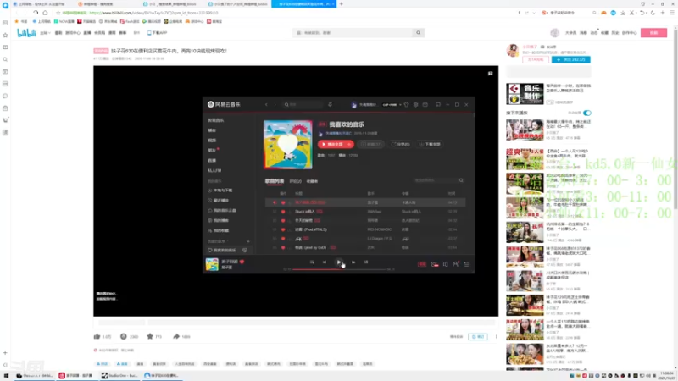This screenshot has width=678, height=381.
Task: Open browser undo-close dropdown arrow
Action: pos(647,13)
